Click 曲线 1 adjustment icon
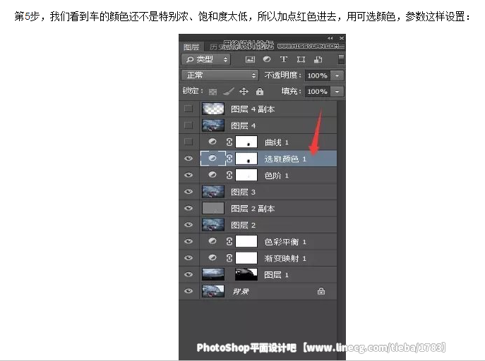This screenshot has width=485, height=361. 212,142
